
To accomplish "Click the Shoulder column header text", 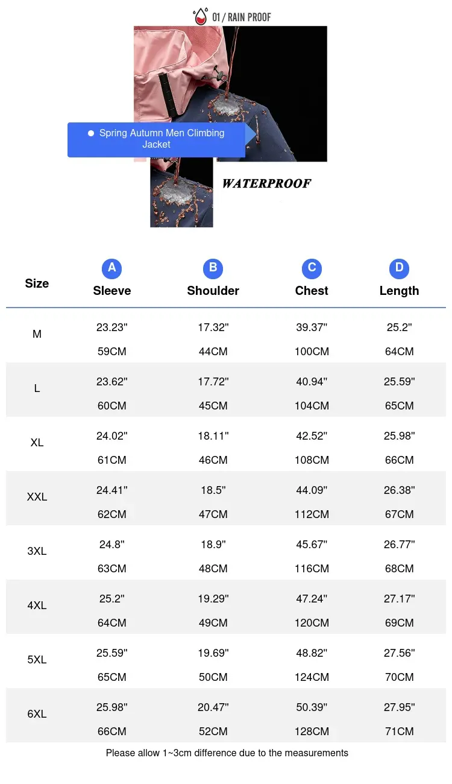I will (213, 291).
